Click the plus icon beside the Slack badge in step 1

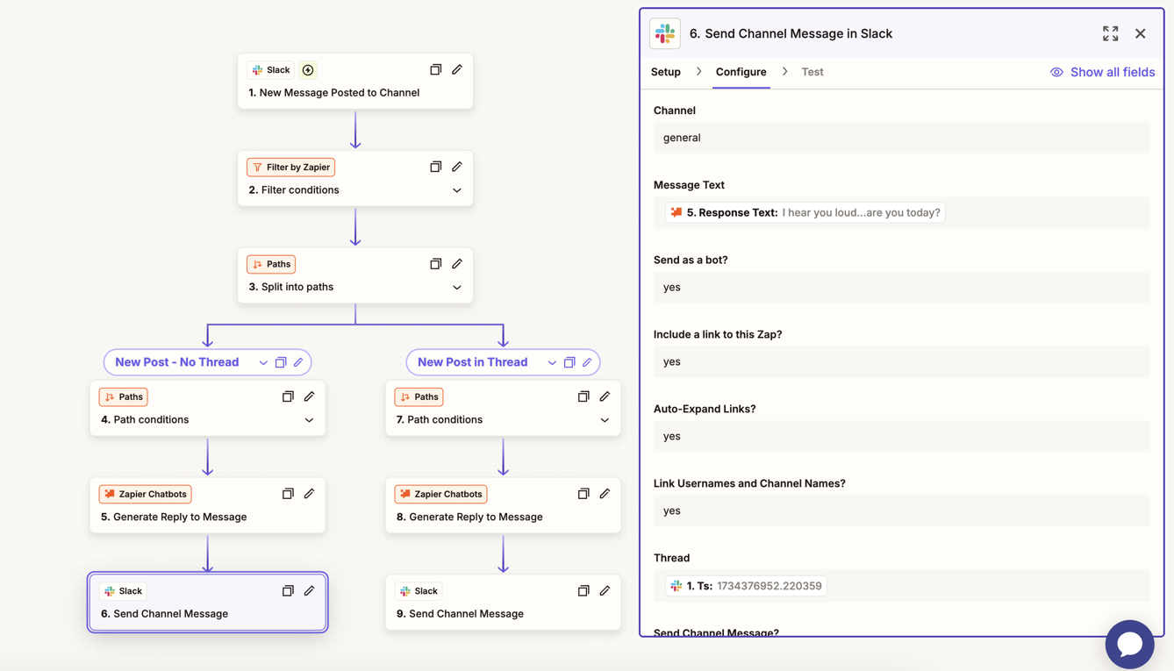(x=308, y=70)
